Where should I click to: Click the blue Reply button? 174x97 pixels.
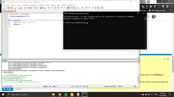pos(7,89)
